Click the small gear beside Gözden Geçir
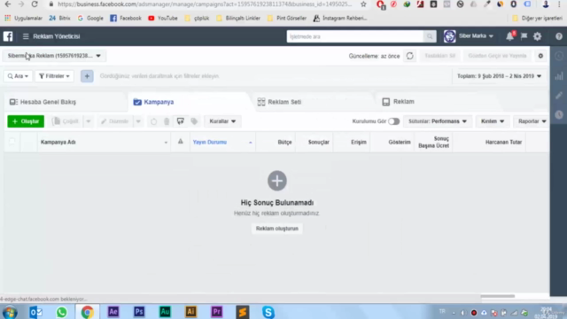 click(540, 56)
